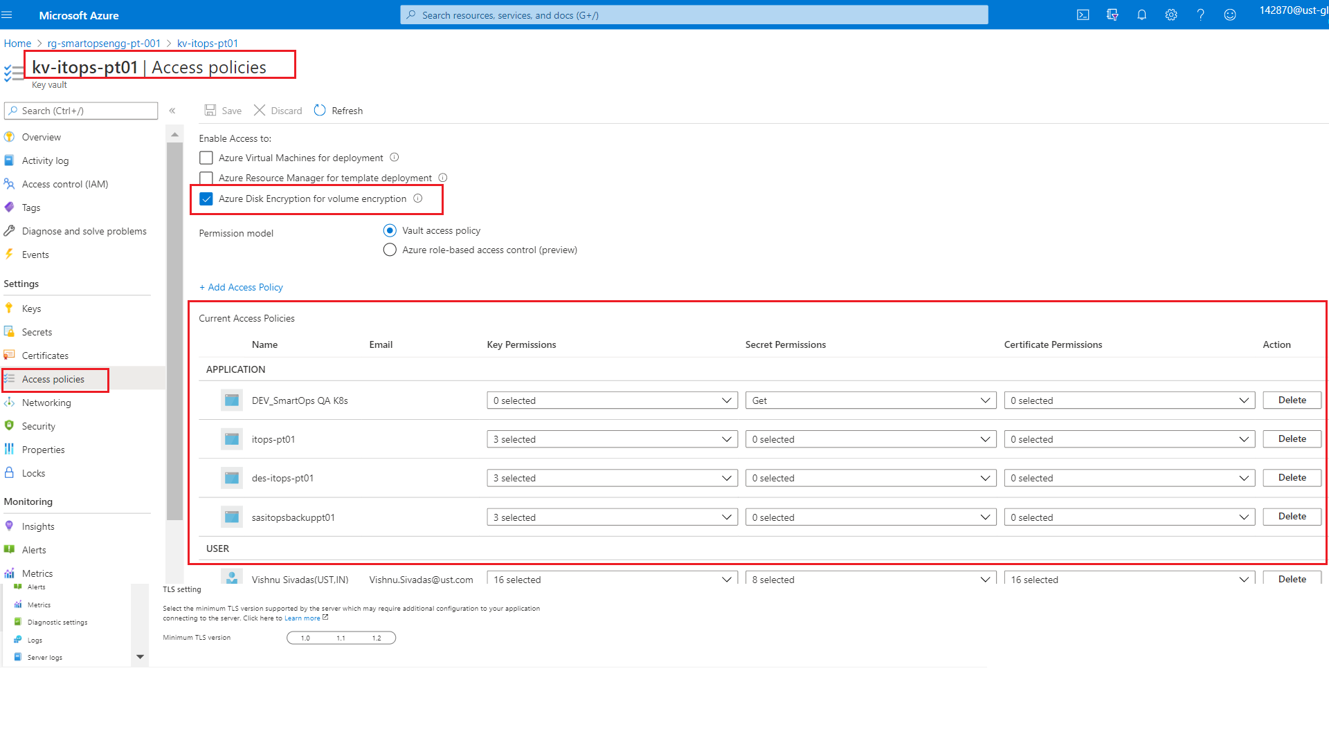Expand Secret Permissions dropdown for sasitopsbackuppt01
The image size is (1329, 747).
(x=871, y=517)
